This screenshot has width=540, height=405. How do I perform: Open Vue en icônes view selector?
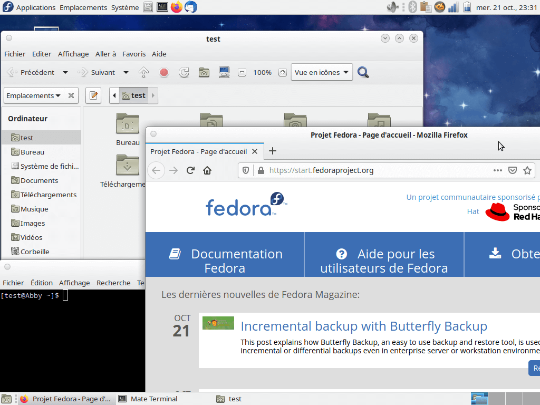click(x=322, y=72)
